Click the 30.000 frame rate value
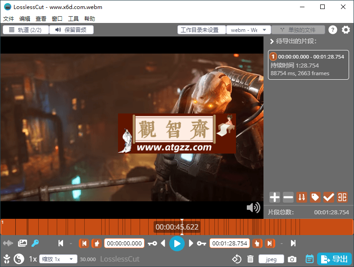 (x=88, y=259)
